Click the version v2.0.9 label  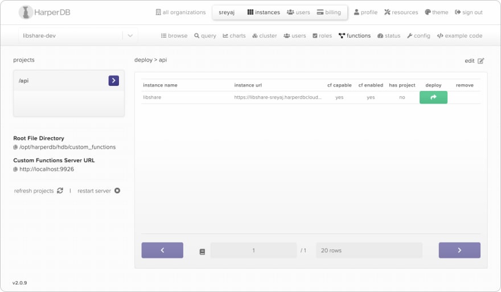coord(20,283)
